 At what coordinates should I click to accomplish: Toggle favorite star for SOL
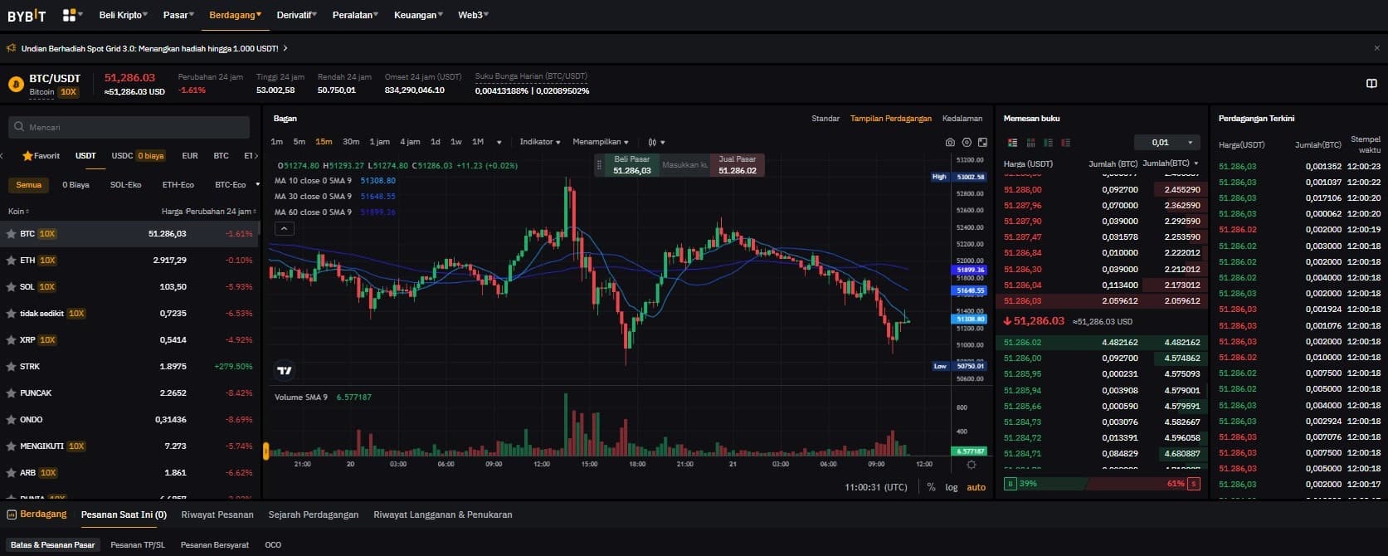pos(12,287)
